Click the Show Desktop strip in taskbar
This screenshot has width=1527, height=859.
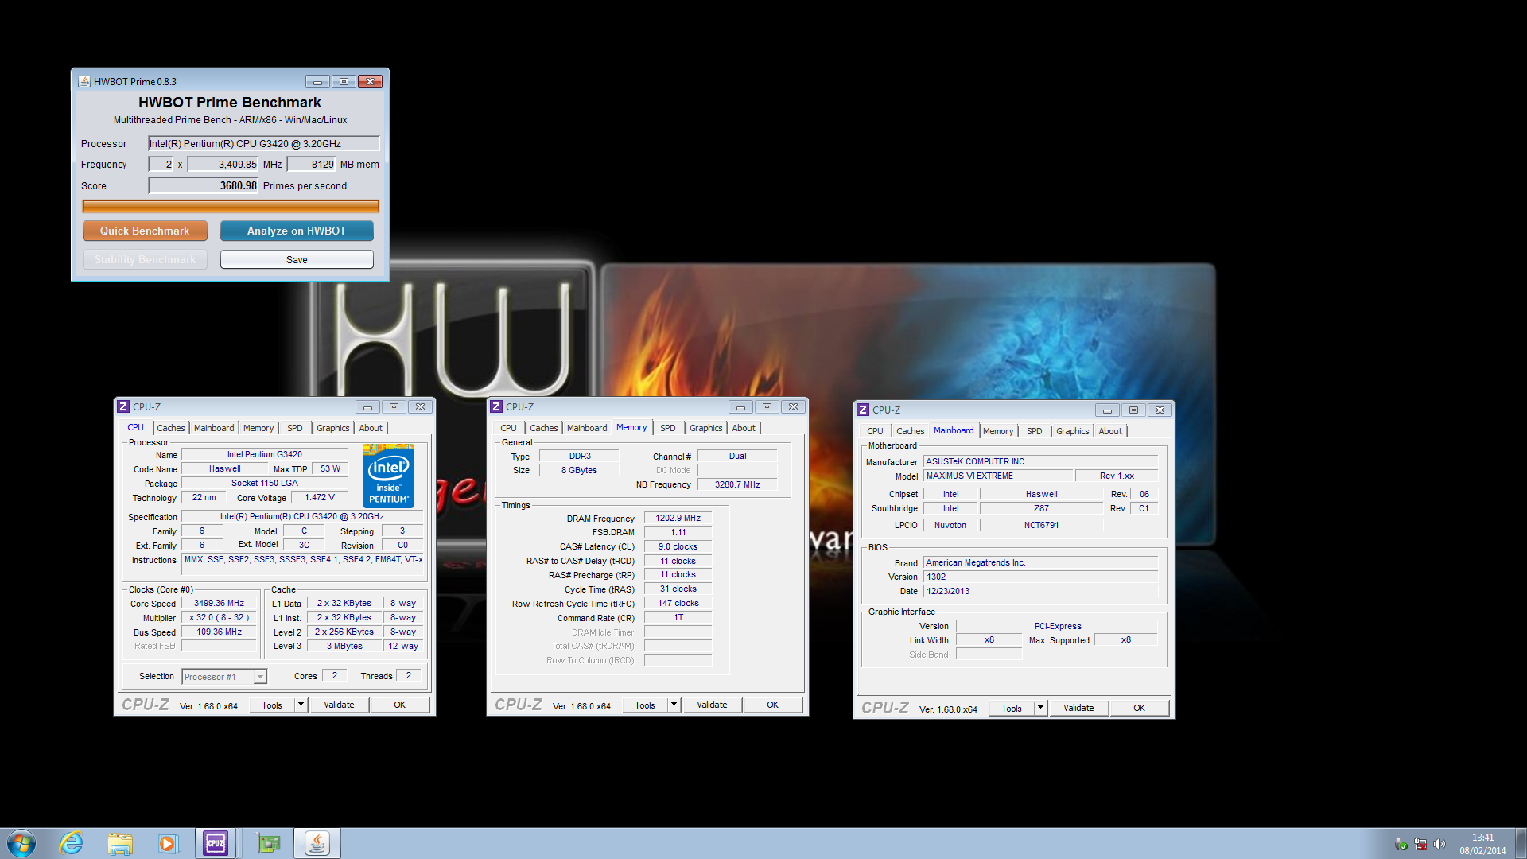tap(1521, 843)
